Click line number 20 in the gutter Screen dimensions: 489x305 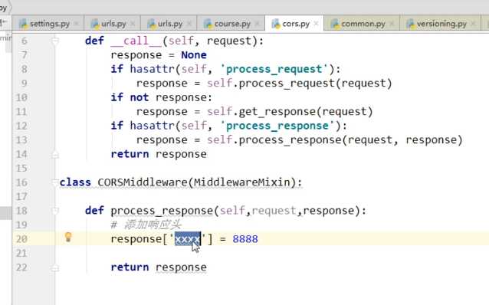pos(21,239)
